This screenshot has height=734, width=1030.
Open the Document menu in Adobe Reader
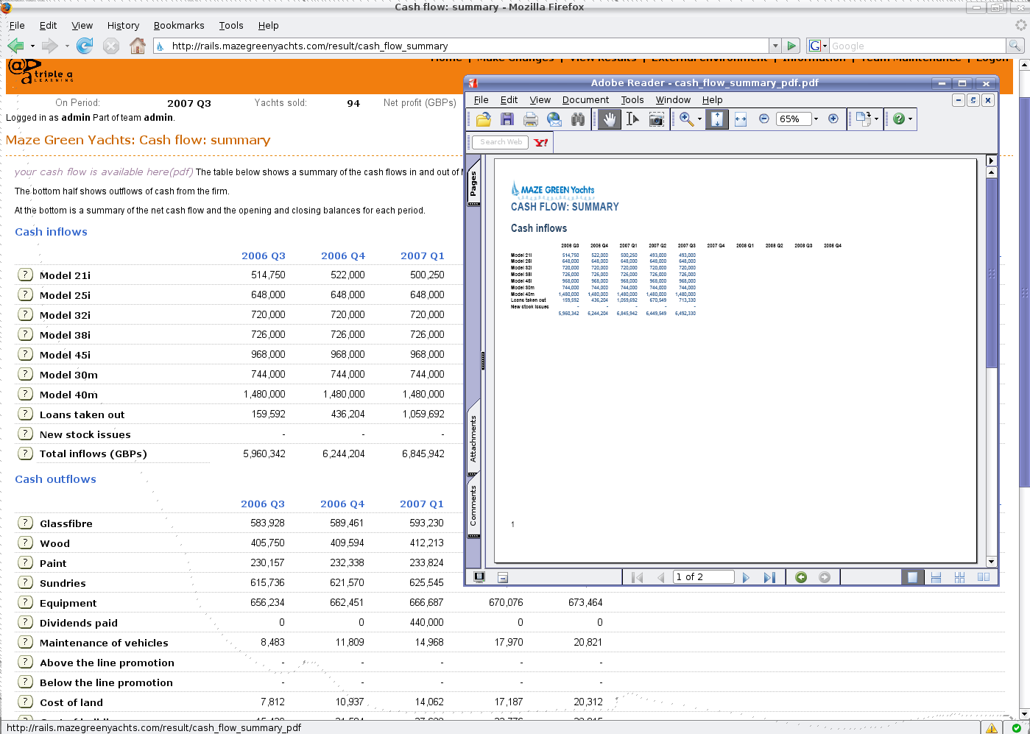[x=585, y=99]
